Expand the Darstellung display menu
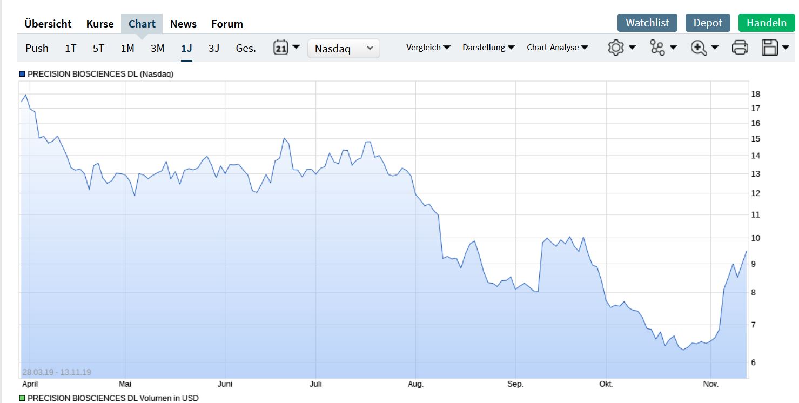Viewport: 799px width, 403px height. (488, 48)
